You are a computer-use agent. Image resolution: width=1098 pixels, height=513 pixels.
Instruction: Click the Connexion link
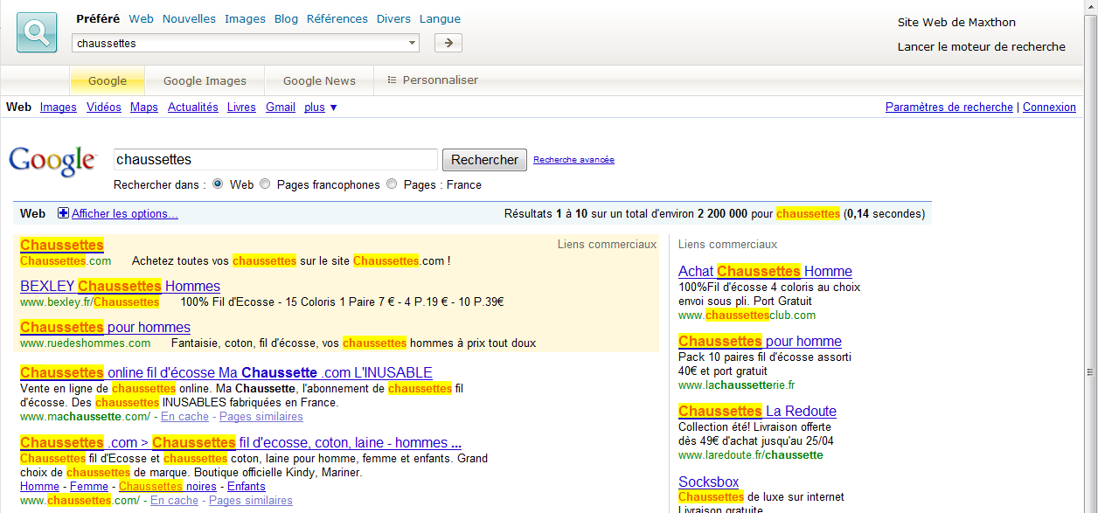(x=1049, y=107)
